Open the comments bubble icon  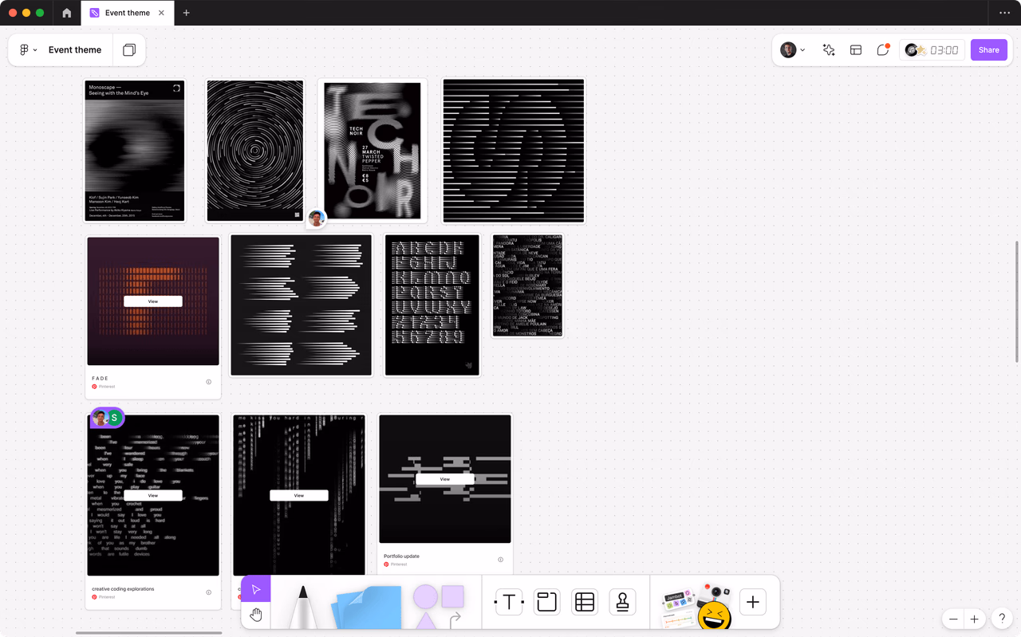(x=883, y=50)
